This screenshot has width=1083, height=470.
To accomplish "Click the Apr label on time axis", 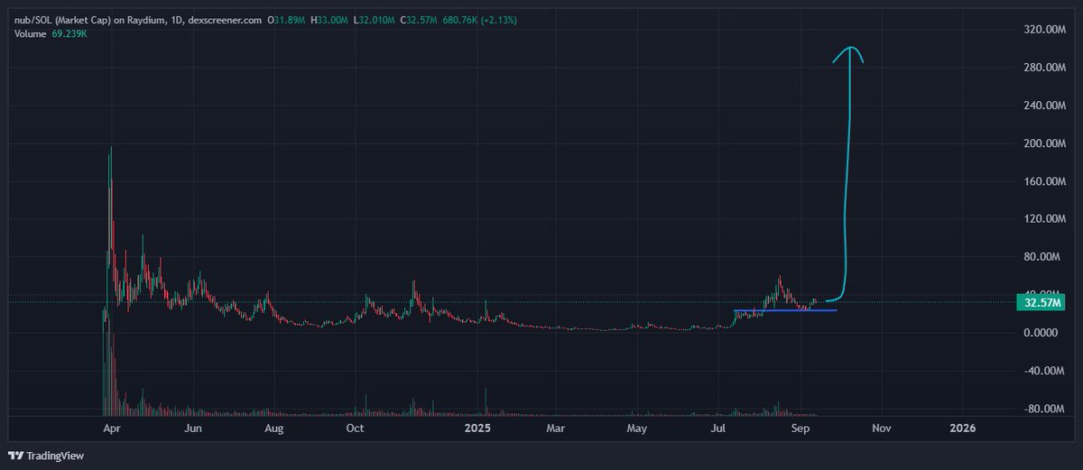I will (113, 428).
